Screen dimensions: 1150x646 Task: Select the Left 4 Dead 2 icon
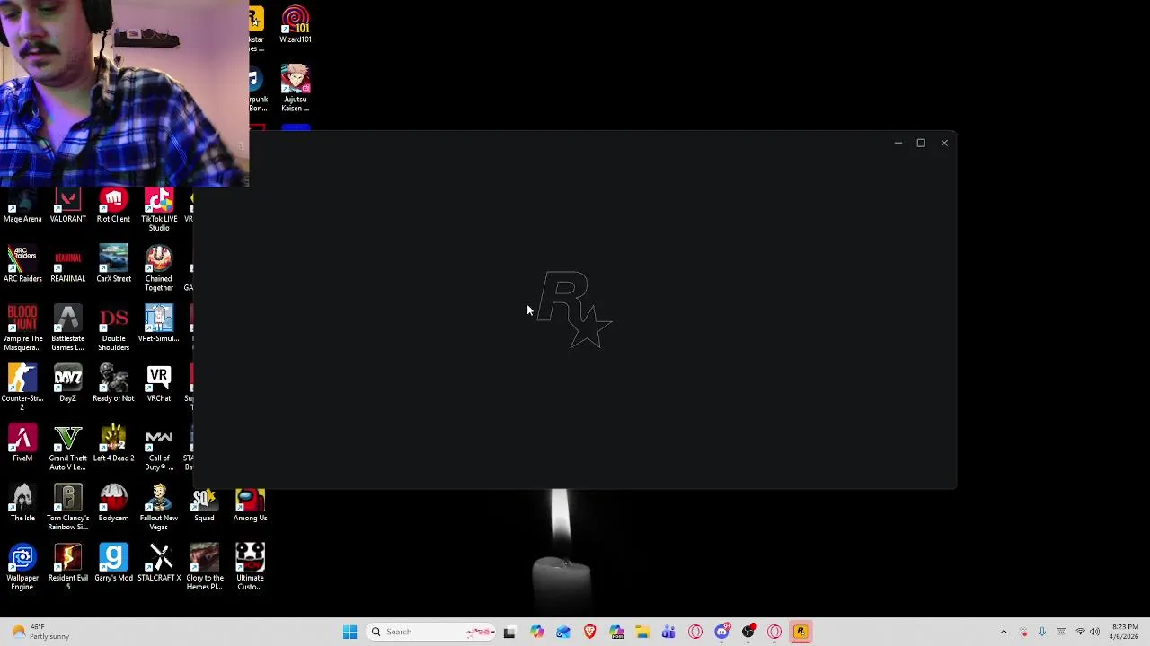click(113, 444)
